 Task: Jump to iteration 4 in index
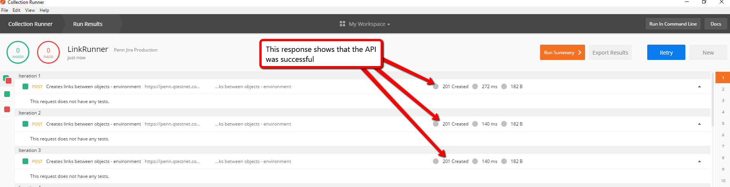tap(723, 112)
